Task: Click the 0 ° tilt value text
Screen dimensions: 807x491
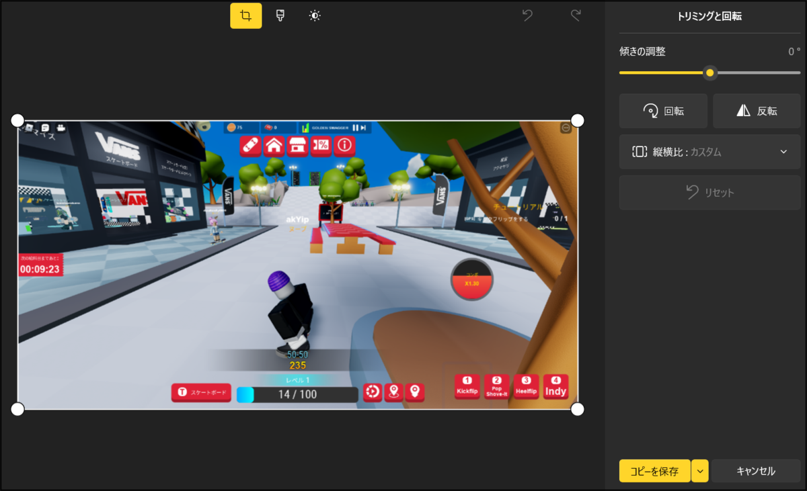Action: coord(794,52)
